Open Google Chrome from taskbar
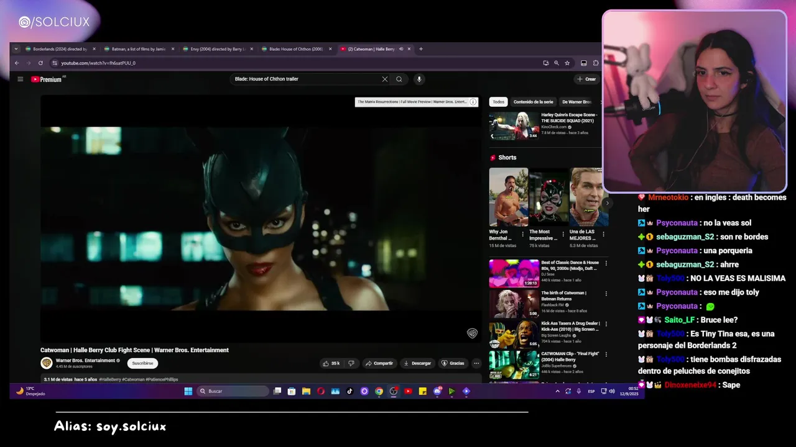The width and height of the screenshot is (796, 447). click(x=379, y=391)
